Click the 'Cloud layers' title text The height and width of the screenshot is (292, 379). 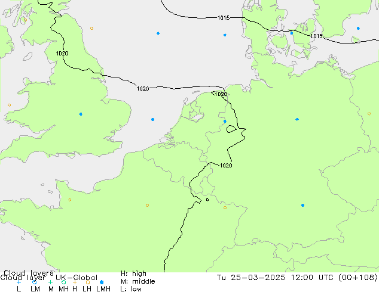(x=29, y=273)
